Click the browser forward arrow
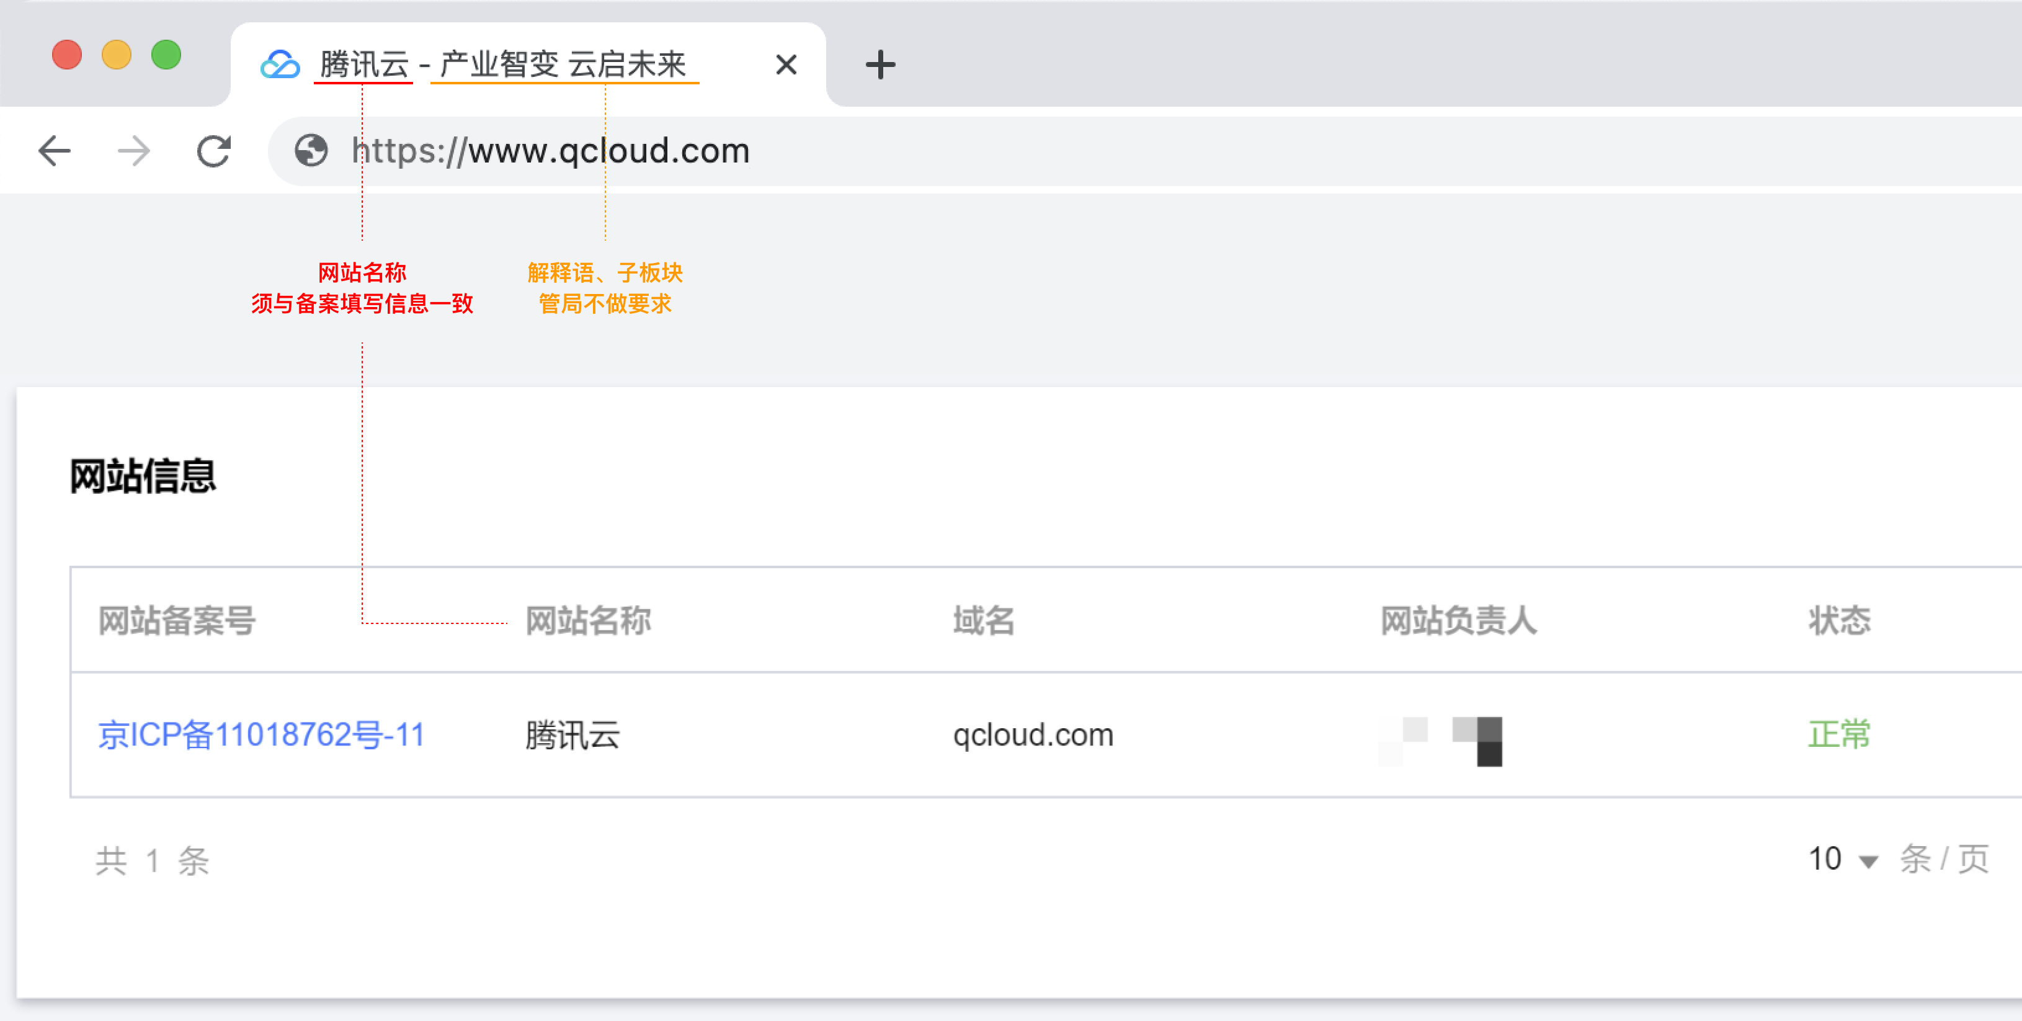The width and height of the screenshot is (2022, 1021). [133, 151]
